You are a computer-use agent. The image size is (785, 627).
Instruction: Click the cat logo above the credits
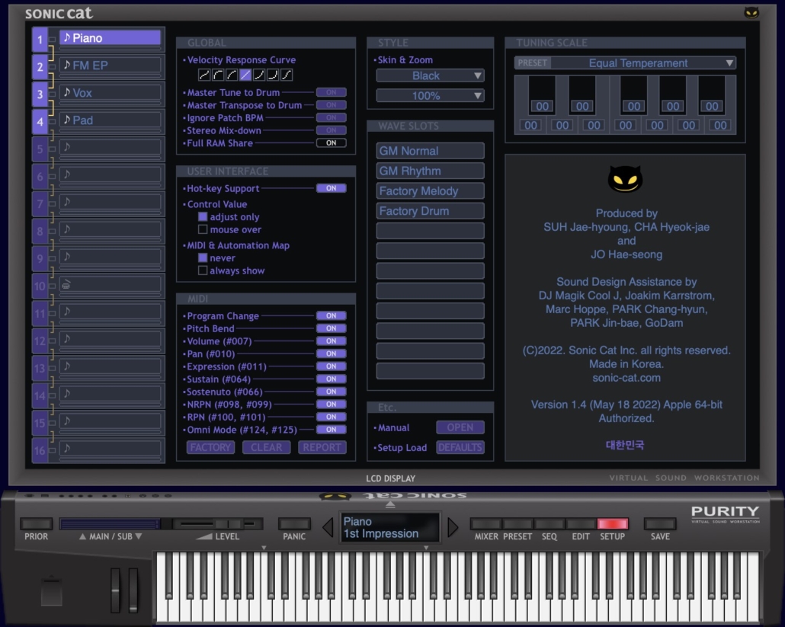[626, 180]
